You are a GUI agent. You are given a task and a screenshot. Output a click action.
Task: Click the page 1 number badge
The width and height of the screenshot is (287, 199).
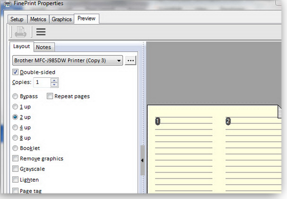click(x=158, y=121)
